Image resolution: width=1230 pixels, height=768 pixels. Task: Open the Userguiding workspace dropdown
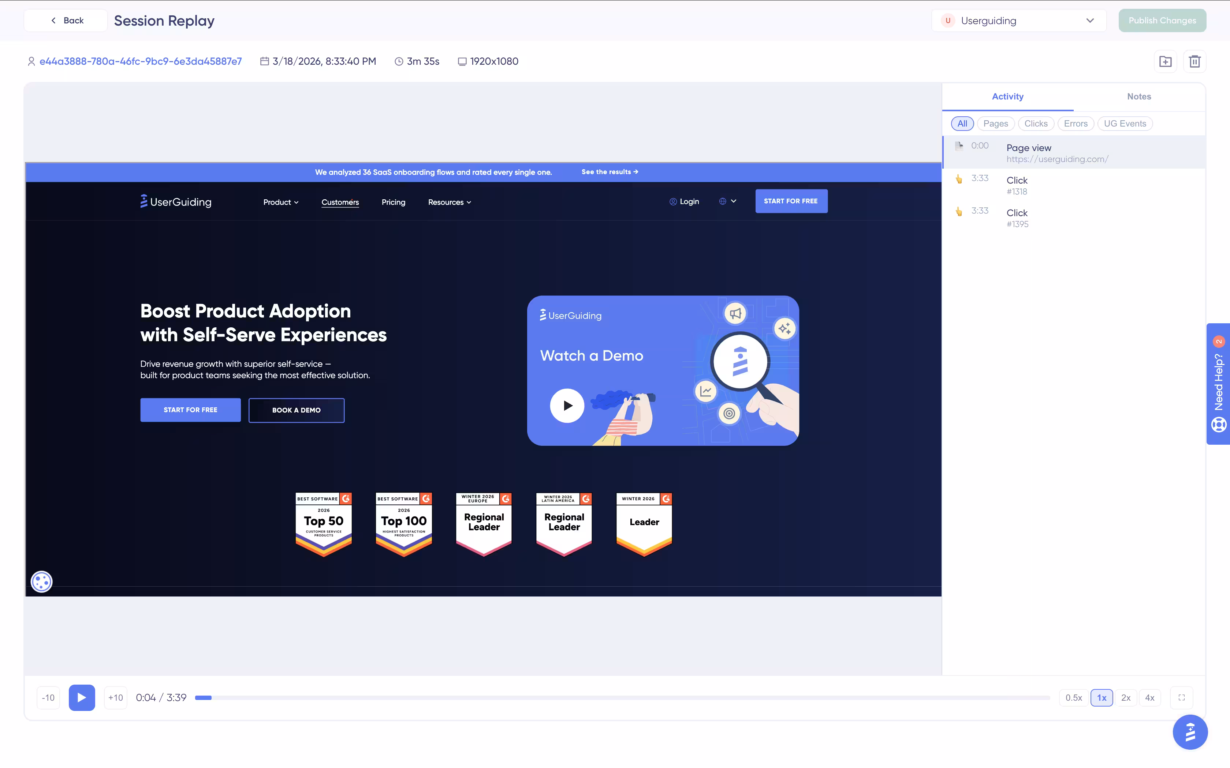(1018, 21)
